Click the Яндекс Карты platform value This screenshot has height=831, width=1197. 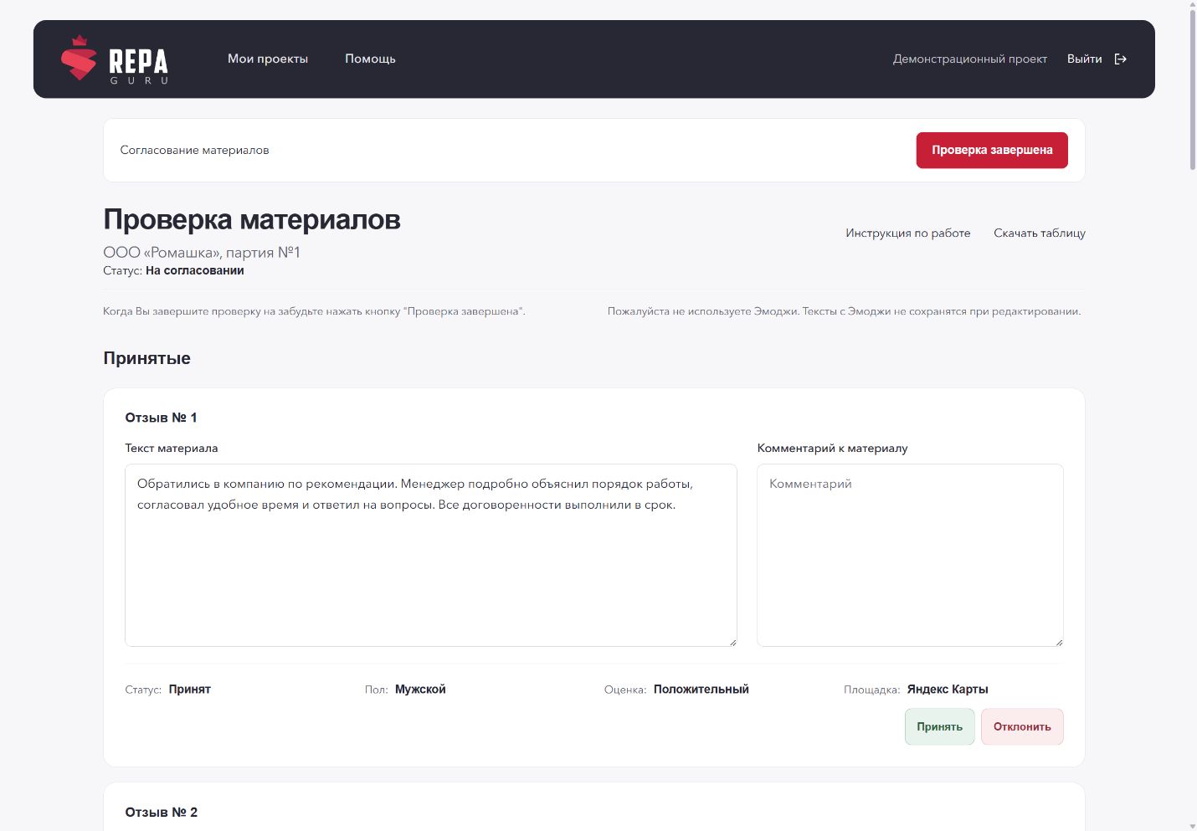click(948, 690)
